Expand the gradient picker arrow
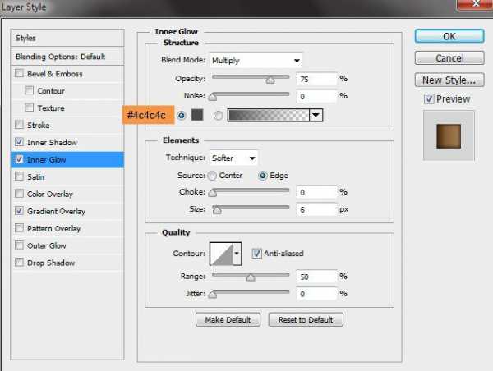Screen dimensions: 493x371 tap(316, 115)
